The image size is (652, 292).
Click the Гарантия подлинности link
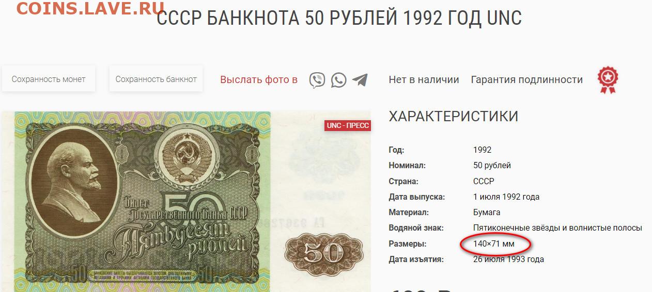(527, 79)
